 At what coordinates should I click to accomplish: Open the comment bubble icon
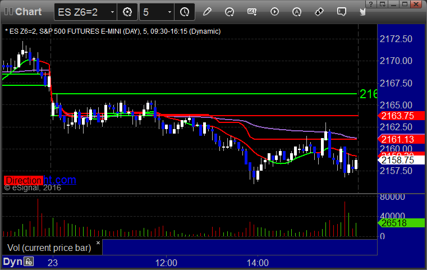(x=342, y=12)
